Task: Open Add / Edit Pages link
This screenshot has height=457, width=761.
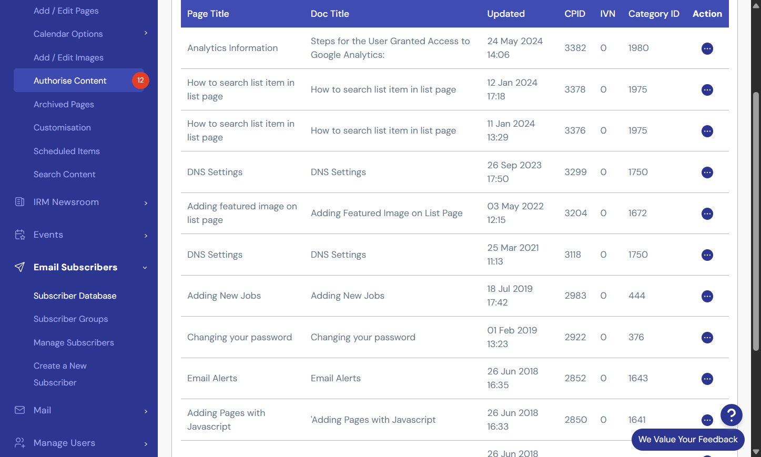Action: coord(66,11)
